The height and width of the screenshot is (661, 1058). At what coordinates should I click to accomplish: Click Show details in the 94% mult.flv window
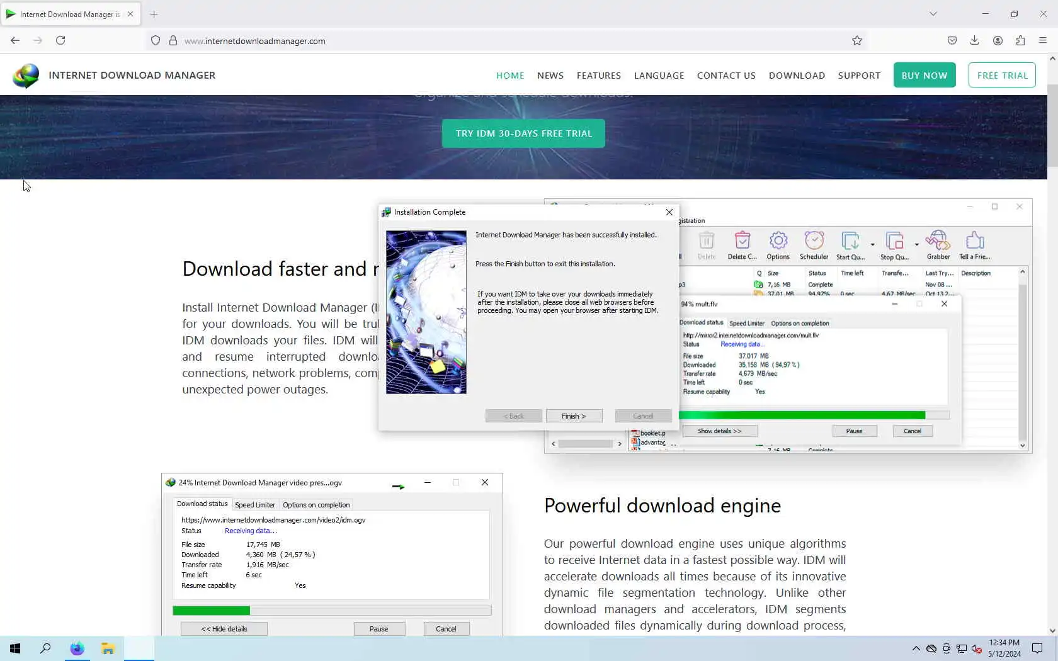coord(719,431)
